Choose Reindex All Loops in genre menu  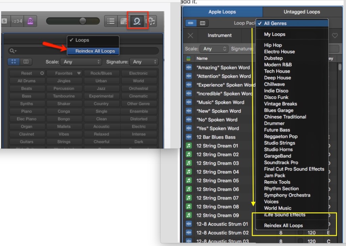[292, 225]
